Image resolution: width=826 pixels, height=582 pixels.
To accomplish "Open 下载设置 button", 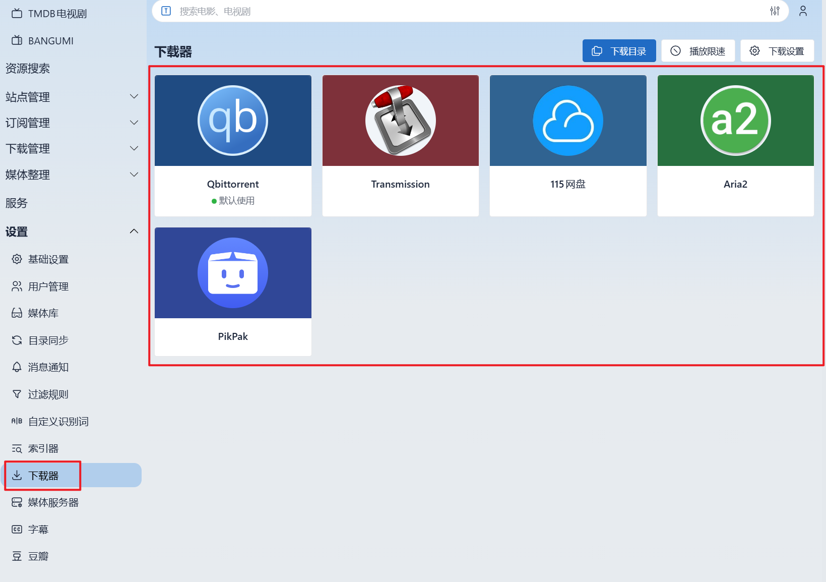I will click(x=777, y=51).
